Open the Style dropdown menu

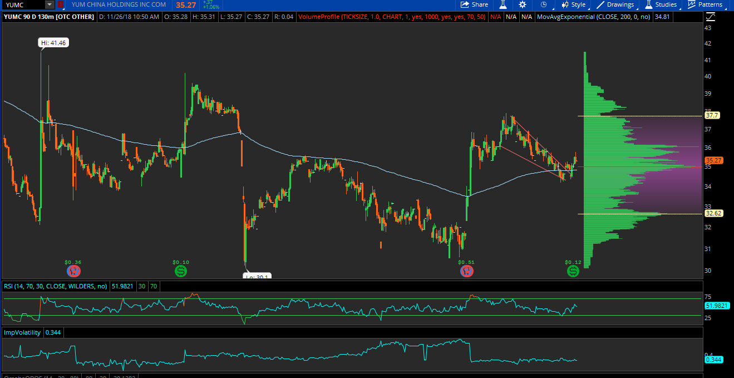[x=573, y=4]
